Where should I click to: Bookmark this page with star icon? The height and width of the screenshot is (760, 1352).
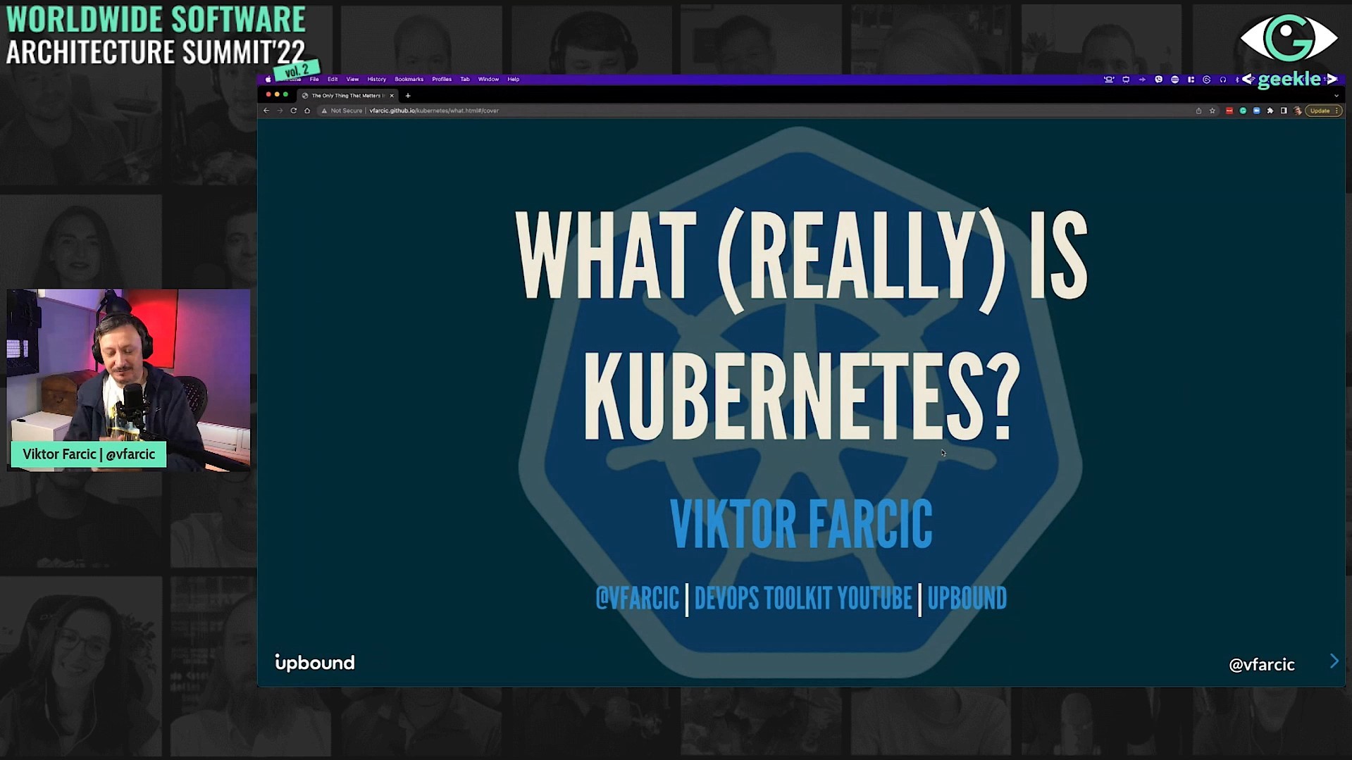[1213, 111]
